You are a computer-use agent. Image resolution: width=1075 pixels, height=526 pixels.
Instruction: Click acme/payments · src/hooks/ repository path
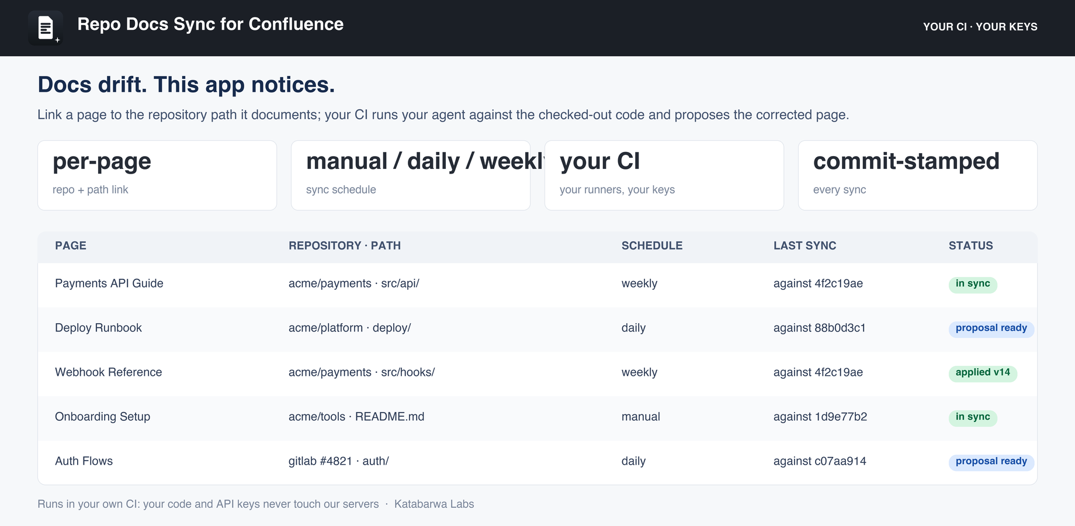pos(362,372)
